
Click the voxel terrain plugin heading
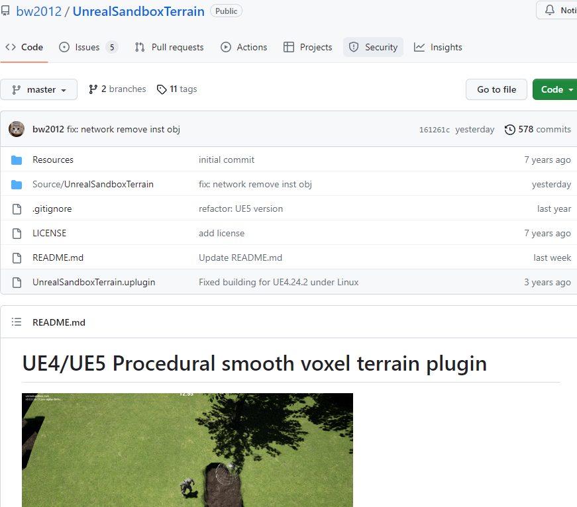pyautogui.click(x=254, y=363)
